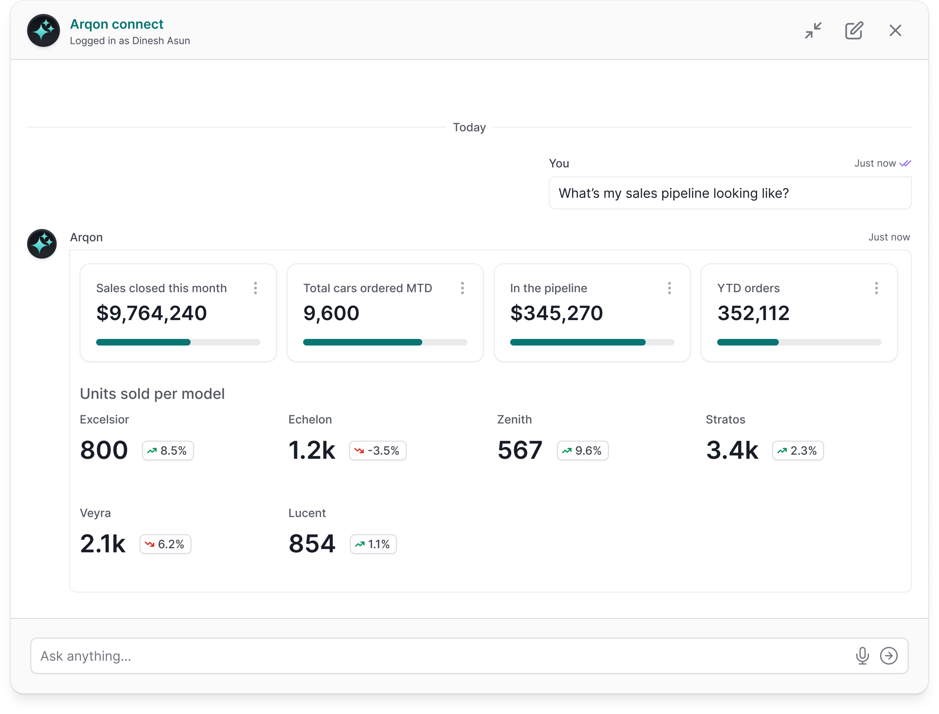
Task: Click the Sales closed this month progress bar
Action: [x=178, y=342]
